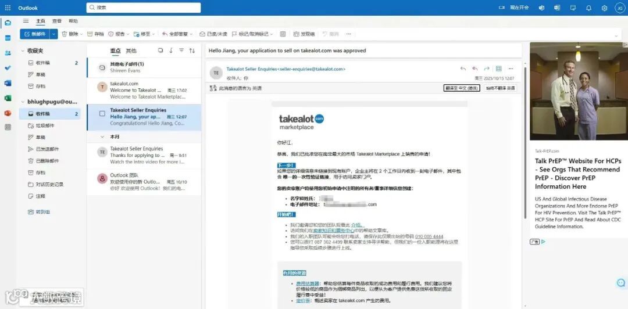
Task: Click the 发现组 discover groups button
Action: pos(304,34)
